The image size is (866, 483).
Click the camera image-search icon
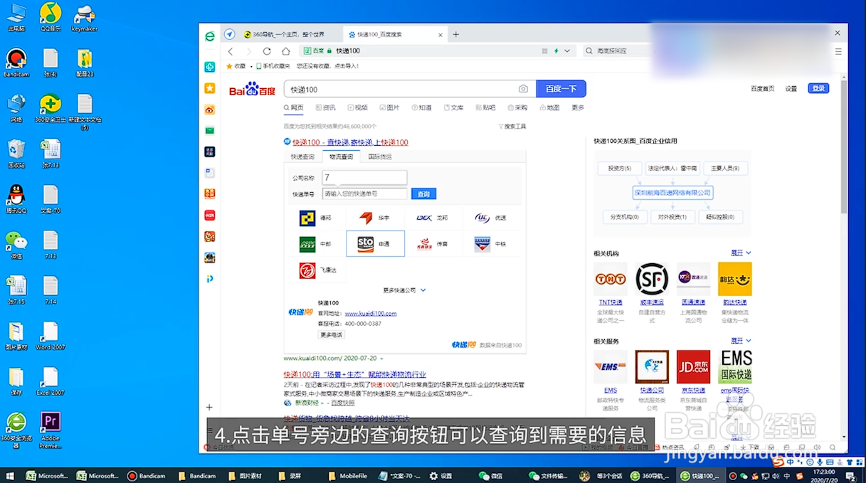(x=523, y=89)
